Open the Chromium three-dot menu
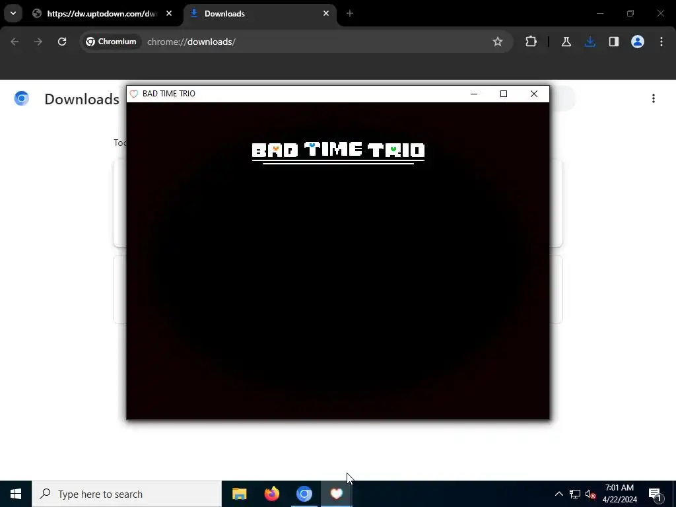The image size is (676, 507). point(661,42)
